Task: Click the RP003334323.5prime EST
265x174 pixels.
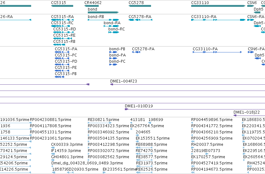Action: click(108, 126)
